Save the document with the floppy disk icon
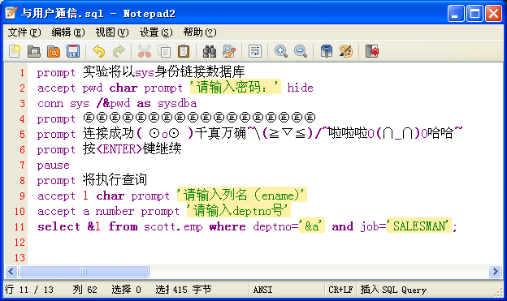 (x=73, y=51)
